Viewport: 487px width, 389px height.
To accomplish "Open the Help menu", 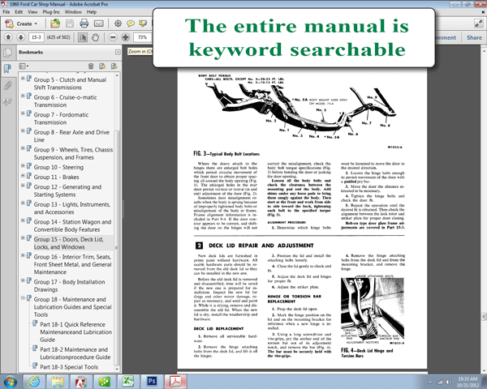I will [x=92, y=12].
